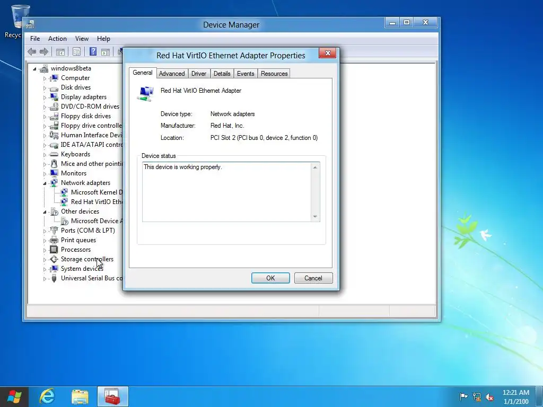Select the Universal Serial Bus controllers icon

coord(54,278)
